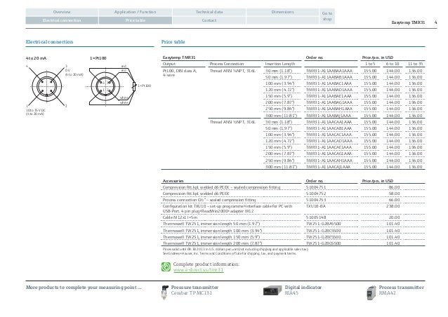The width and height of the screenshot is (448, 317).
Task: Select the 'Prices valid until' footnote
Action: click(x=235, y=250)
